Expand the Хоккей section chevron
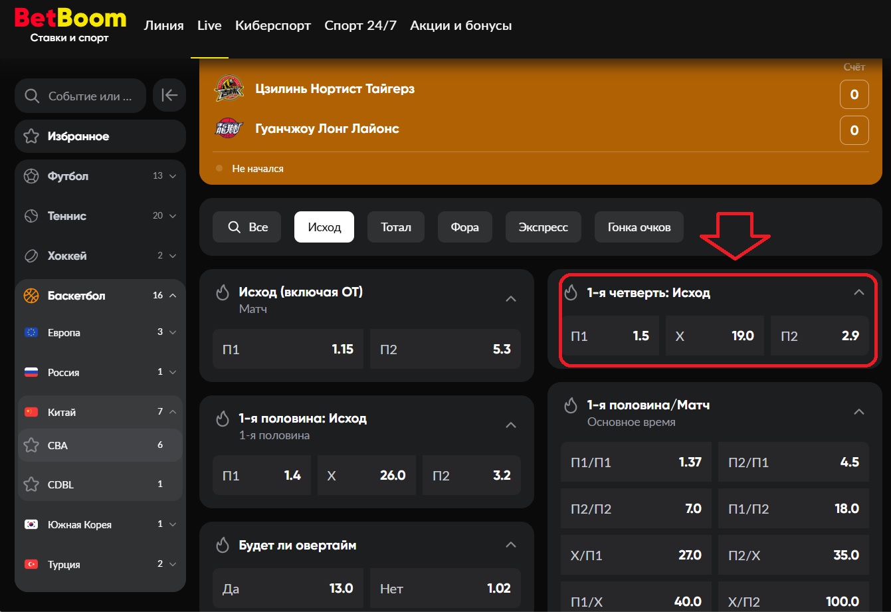The width and height of the screenshot is (891, 612). (x=173, y=256)
